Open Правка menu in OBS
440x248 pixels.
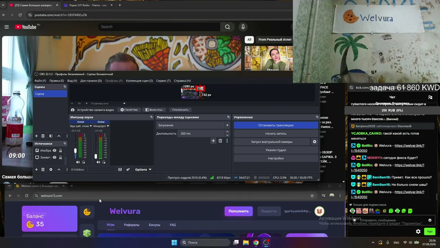point(57,81)
